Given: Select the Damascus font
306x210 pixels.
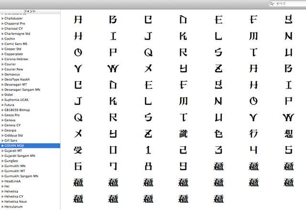Looking at the screenshot, I should pyautogui.click(x=12, y=74).
